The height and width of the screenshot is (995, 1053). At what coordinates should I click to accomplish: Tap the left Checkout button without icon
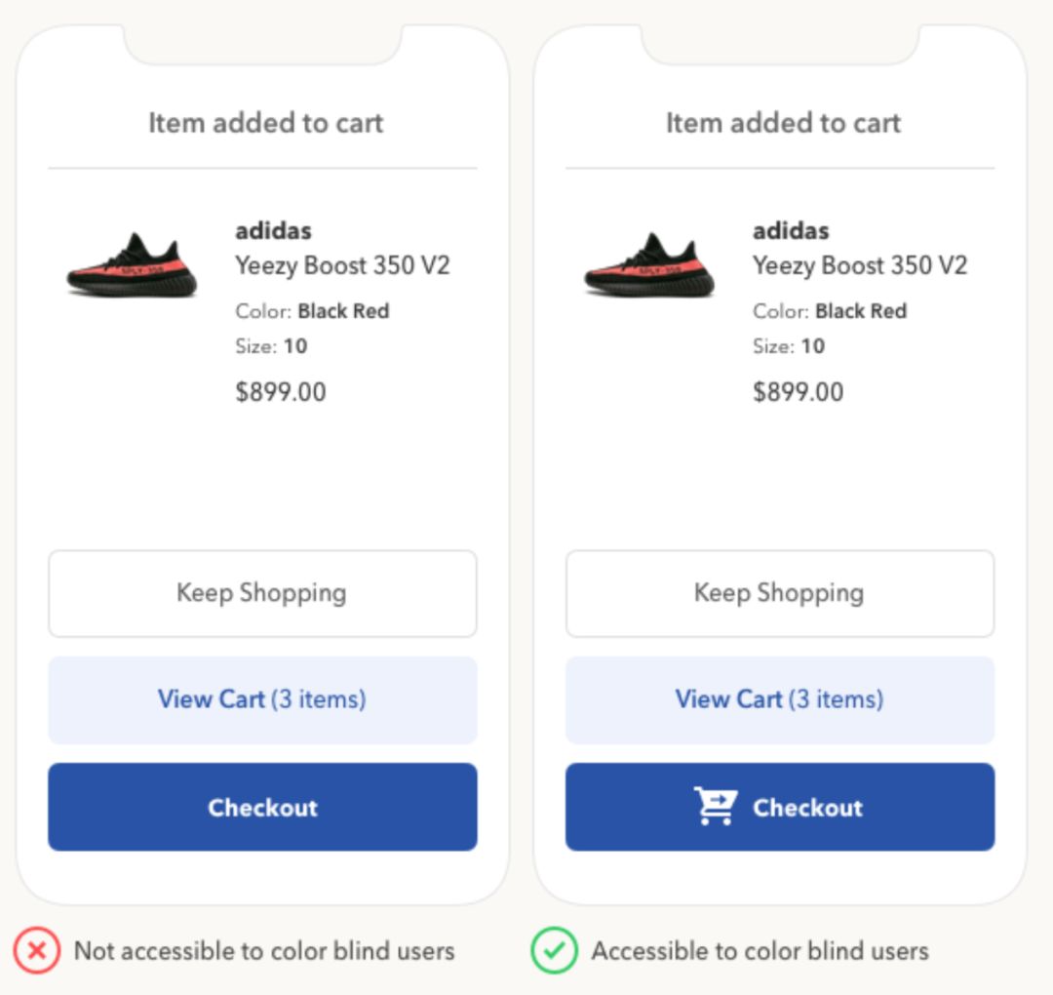point(262,807)
